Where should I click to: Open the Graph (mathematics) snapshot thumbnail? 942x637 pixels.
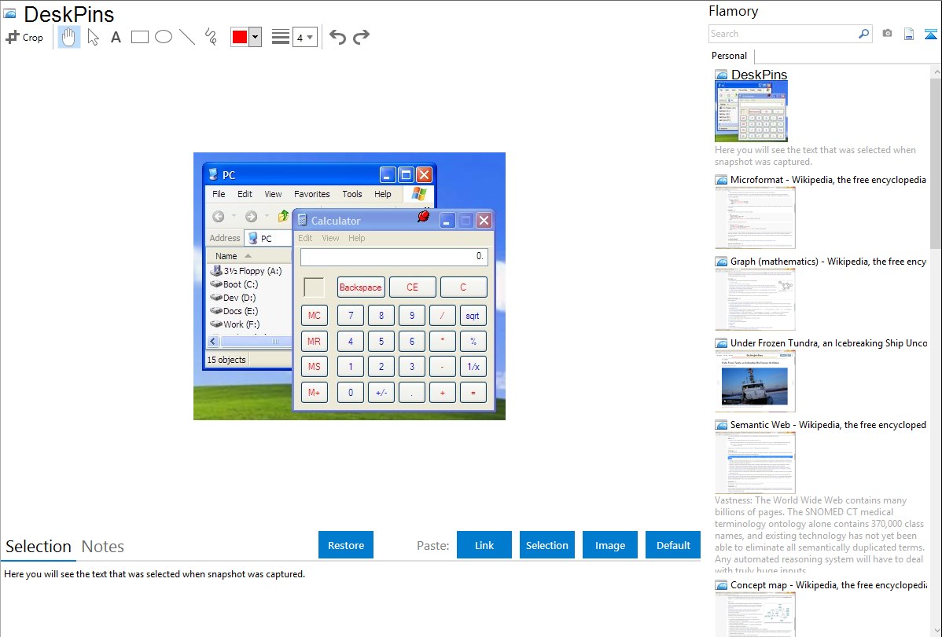point(755,299)
